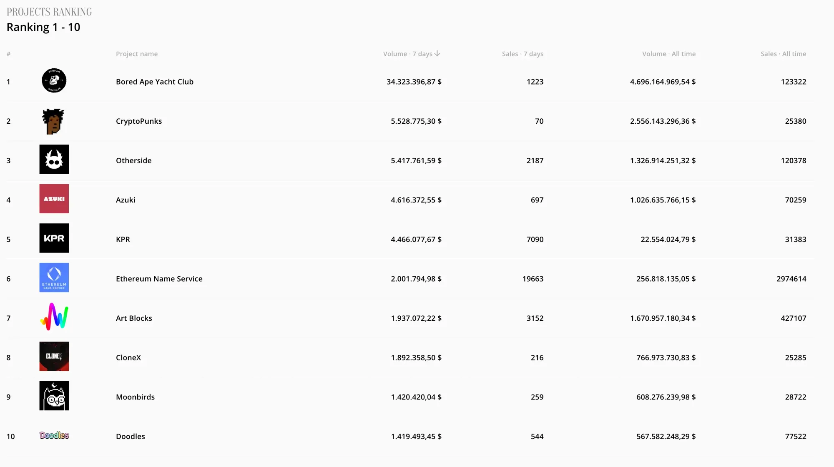The width and height of the screenshot is (834, 467).
Task: Open the Ethereum Name Service name link
Action: [159, 279]
